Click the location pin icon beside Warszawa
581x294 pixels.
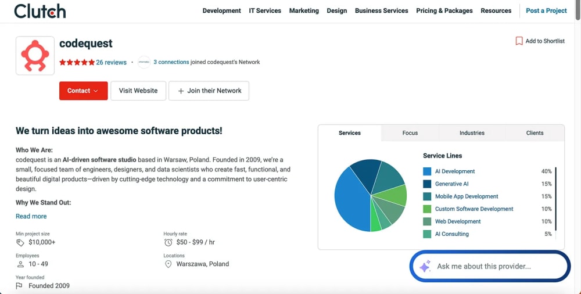168,264
